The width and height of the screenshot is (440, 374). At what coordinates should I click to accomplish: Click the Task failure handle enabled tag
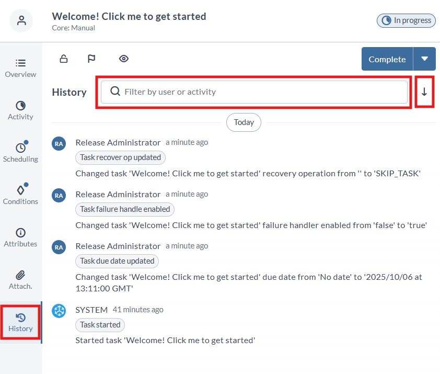click(x=125, y=209)
